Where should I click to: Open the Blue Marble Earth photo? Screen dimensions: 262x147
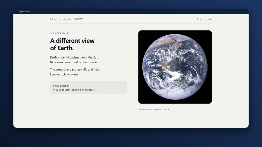[x=175, y=67]
